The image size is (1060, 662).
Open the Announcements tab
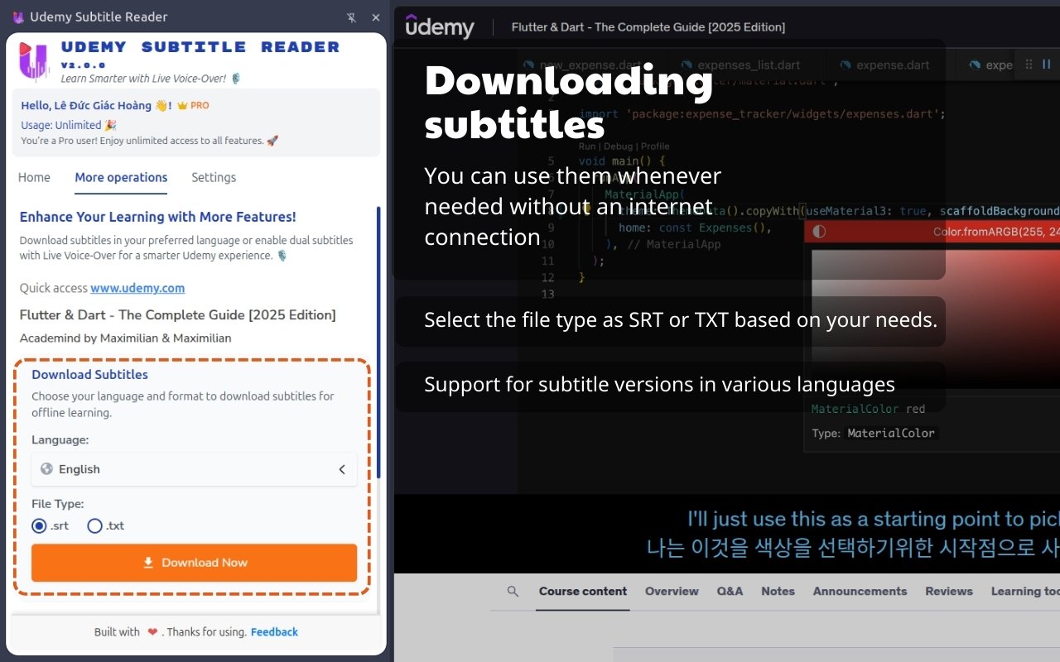coord(860,591)
